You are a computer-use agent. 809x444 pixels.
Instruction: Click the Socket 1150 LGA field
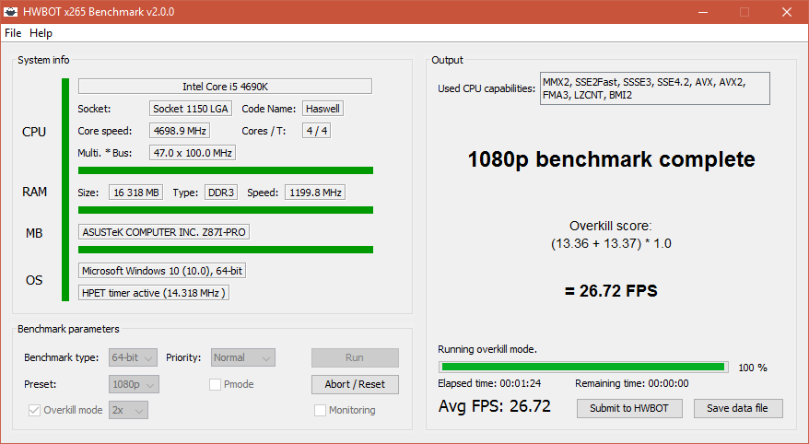(191, 109)
